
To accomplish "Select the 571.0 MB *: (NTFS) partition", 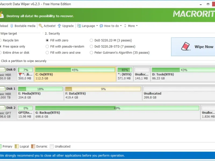I will tap(125, 74).
